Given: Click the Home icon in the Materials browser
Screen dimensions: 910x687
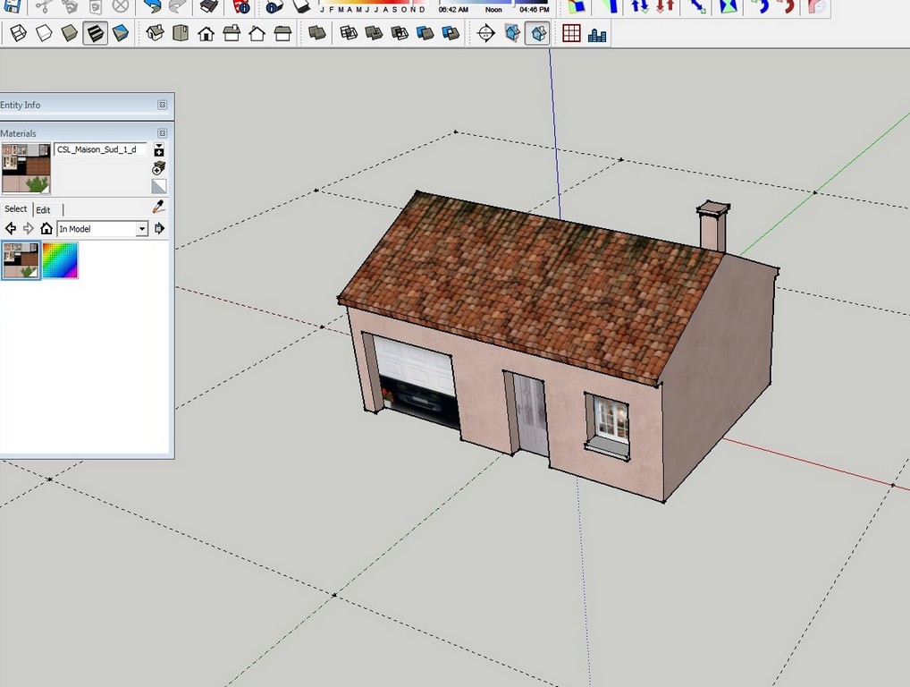Looking at the screenshot, I should [46, 228].
